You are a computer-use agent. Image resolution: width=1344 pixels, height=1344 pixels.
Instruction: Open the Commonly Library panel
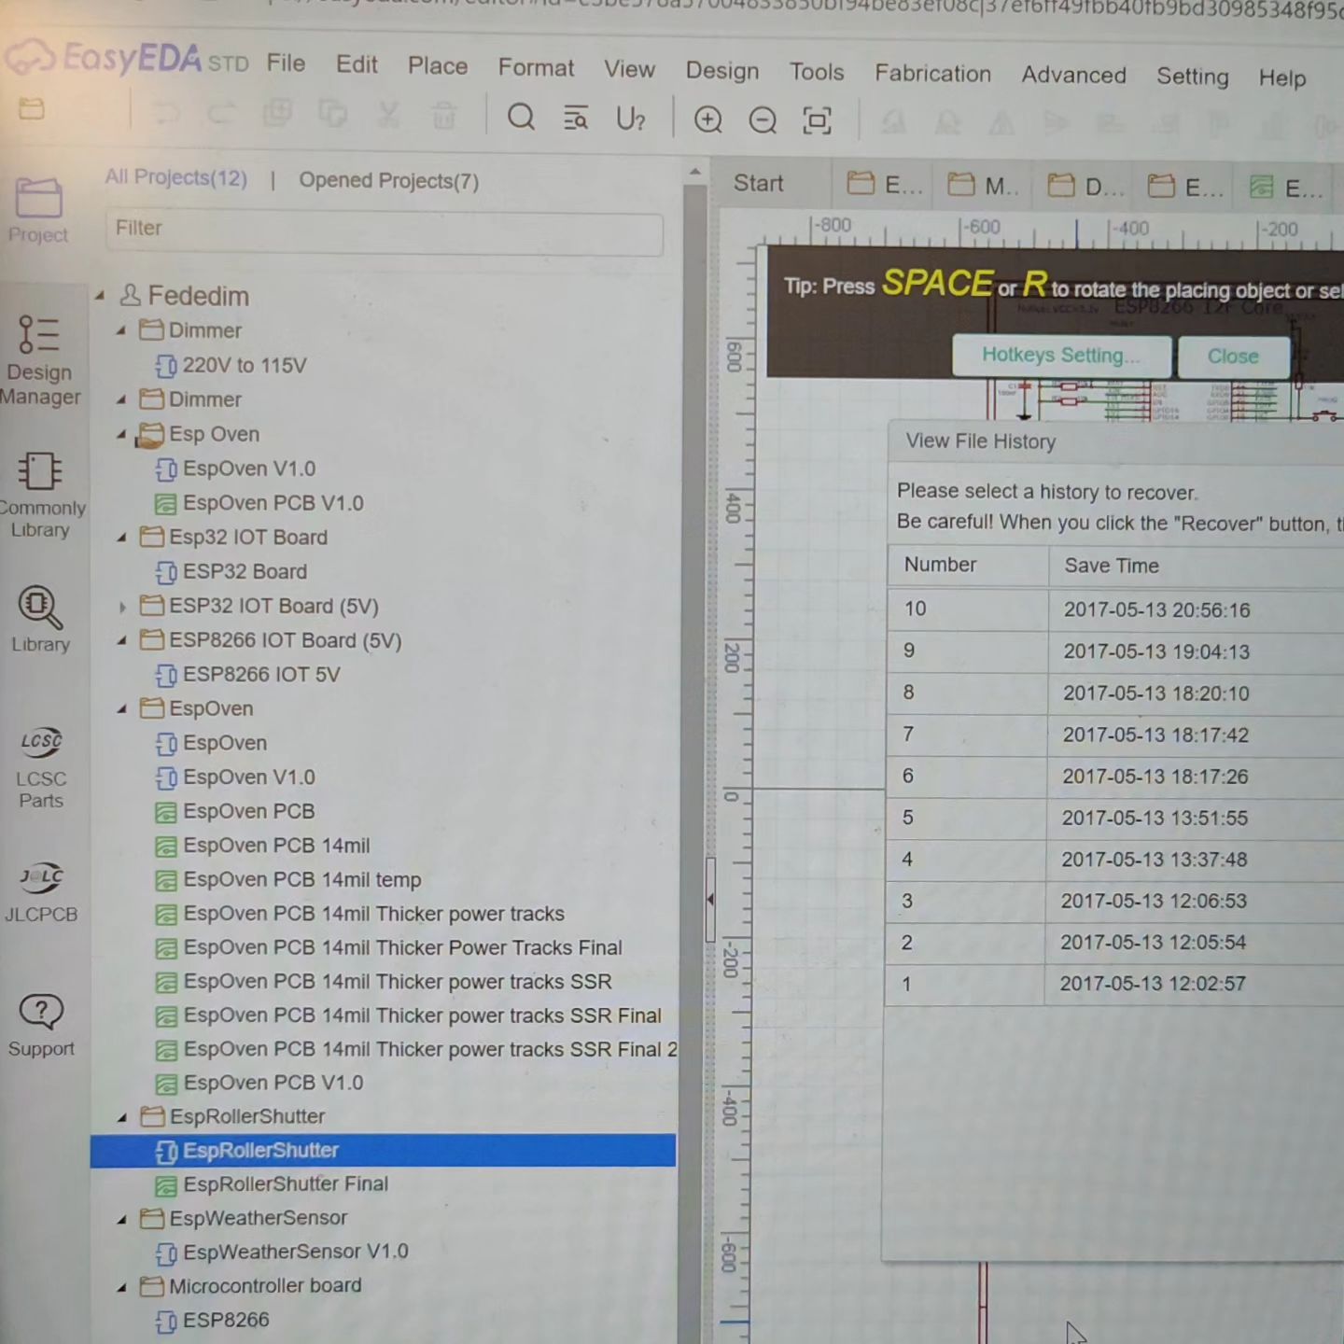click(41, 496)
